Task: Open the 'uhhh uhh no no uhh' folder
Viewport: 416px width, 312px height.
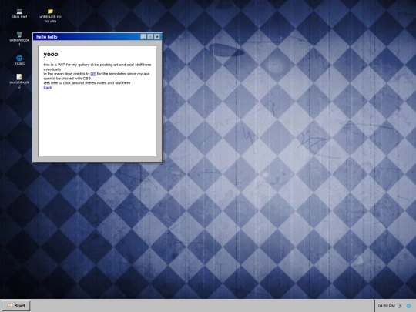Action: [x=50, y=15]
